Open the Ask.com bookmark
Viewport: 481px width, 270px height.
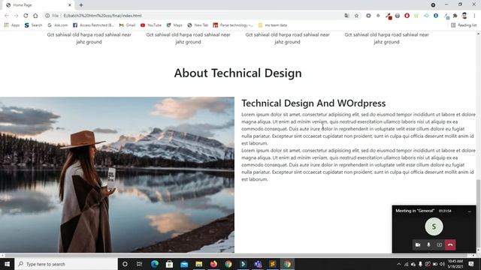pos(57,25)
